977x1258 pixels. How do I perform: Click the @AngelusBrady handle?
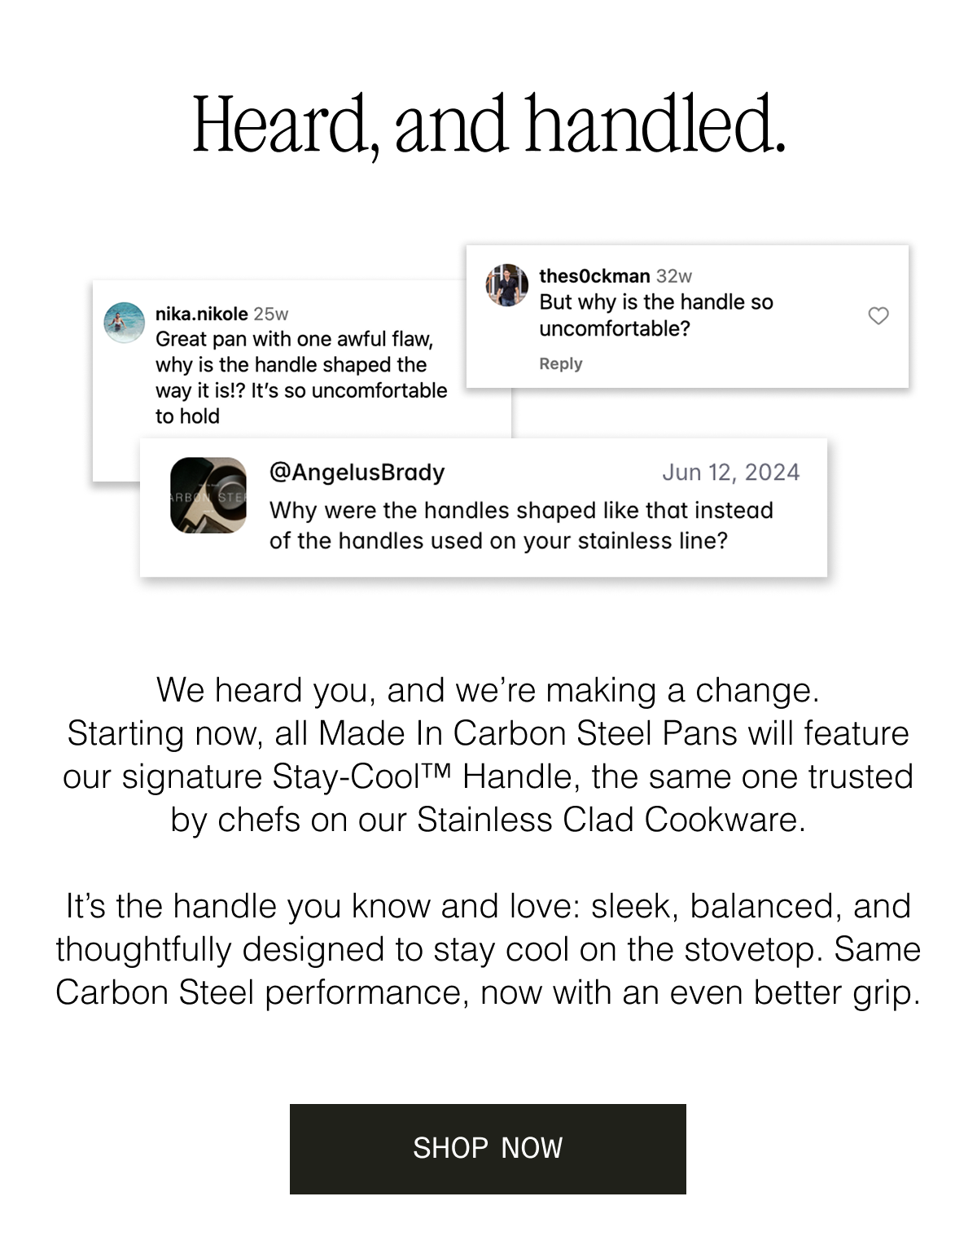357,472
